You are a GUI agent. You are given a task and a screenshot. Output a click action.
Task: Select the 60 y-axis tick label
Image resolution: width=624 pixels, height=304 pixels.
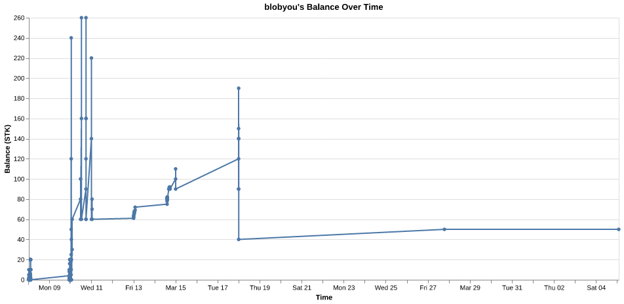coord(21,219)
